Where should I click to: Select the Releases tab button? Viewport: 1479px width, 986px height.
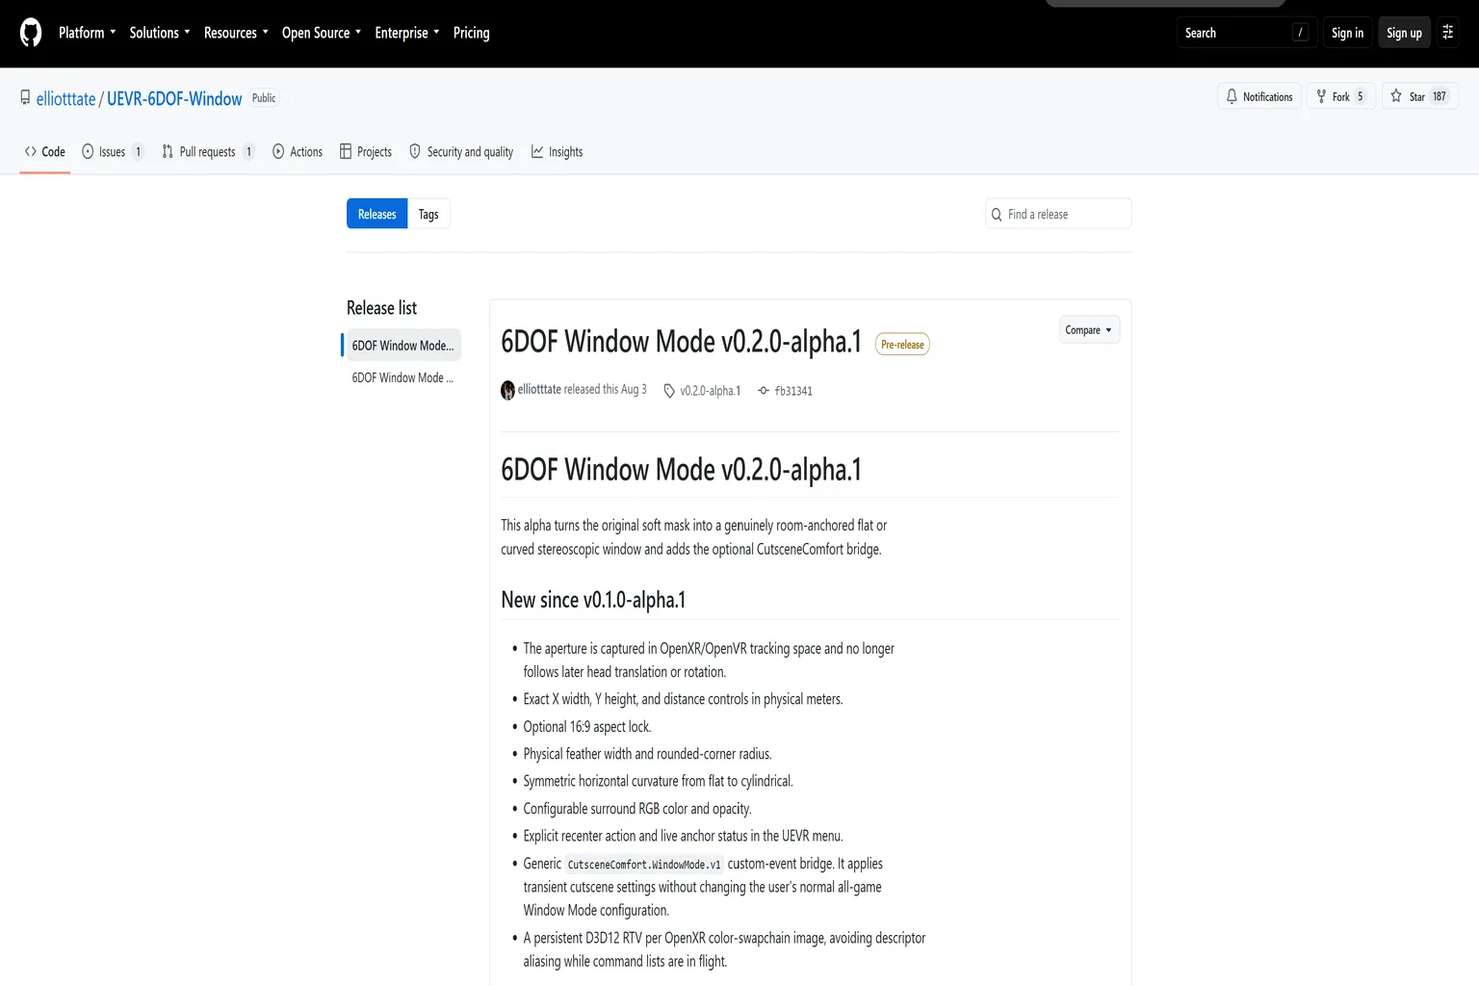(377, 214)
